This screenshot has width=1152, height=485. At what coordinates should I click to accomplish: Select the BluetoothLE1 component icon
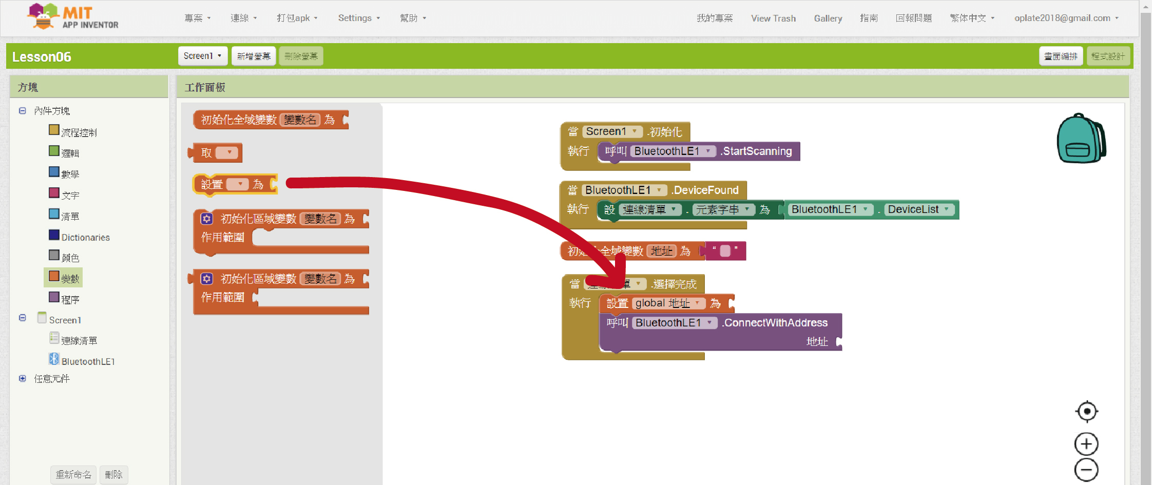click(54, 359)
